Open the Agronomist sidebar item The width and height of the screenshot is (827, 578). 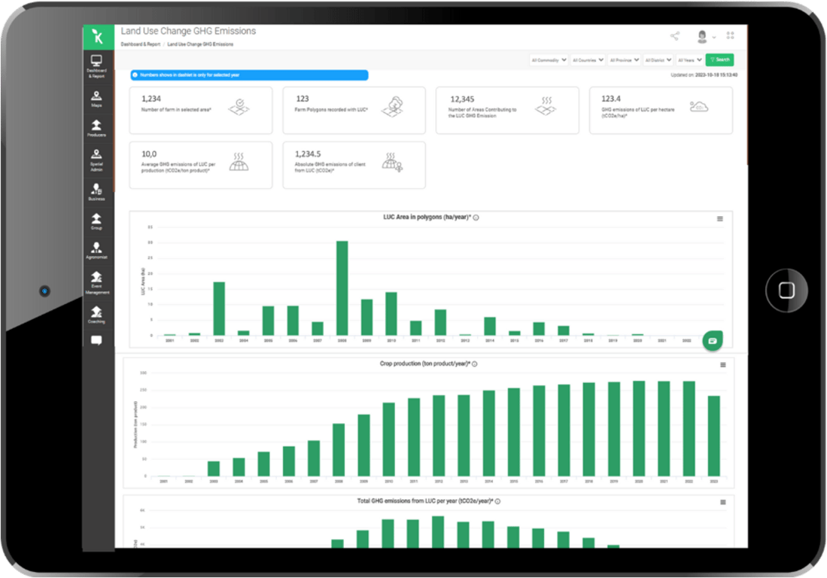[96, 250]
